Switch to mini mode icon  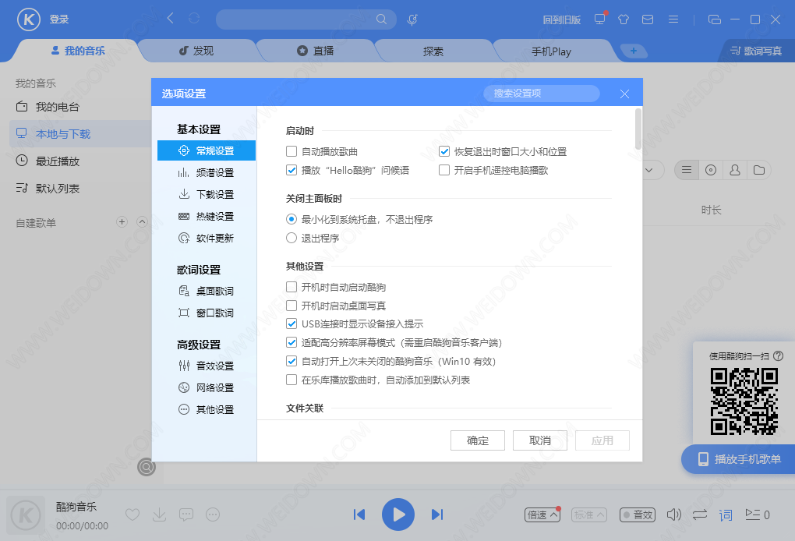coord(715,19)
